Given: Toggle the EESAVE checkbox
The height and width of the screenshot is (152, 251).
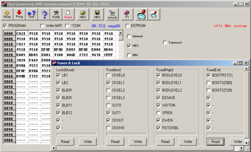Looking at the screenshot, I should point(159,98).
